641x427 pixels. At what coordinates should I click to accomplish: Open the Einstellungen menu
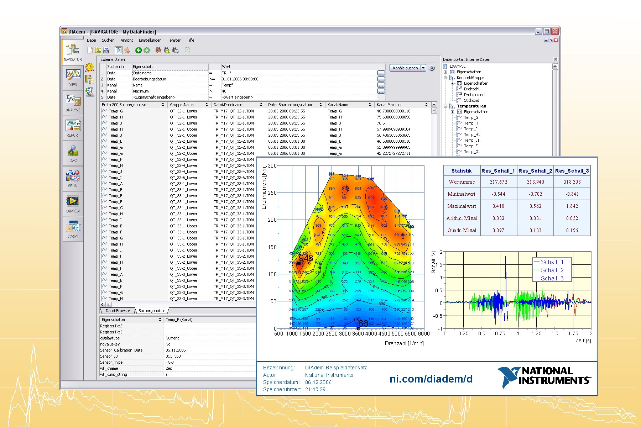point(150,40)
